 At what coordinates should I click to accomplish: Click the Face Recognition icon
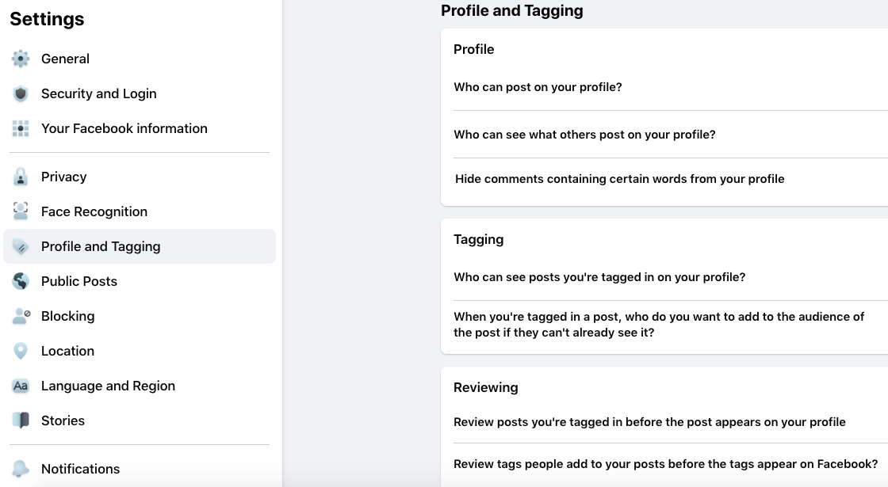pos(21,211)
